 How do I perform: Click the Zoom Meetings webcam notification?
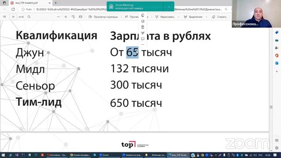135,7
